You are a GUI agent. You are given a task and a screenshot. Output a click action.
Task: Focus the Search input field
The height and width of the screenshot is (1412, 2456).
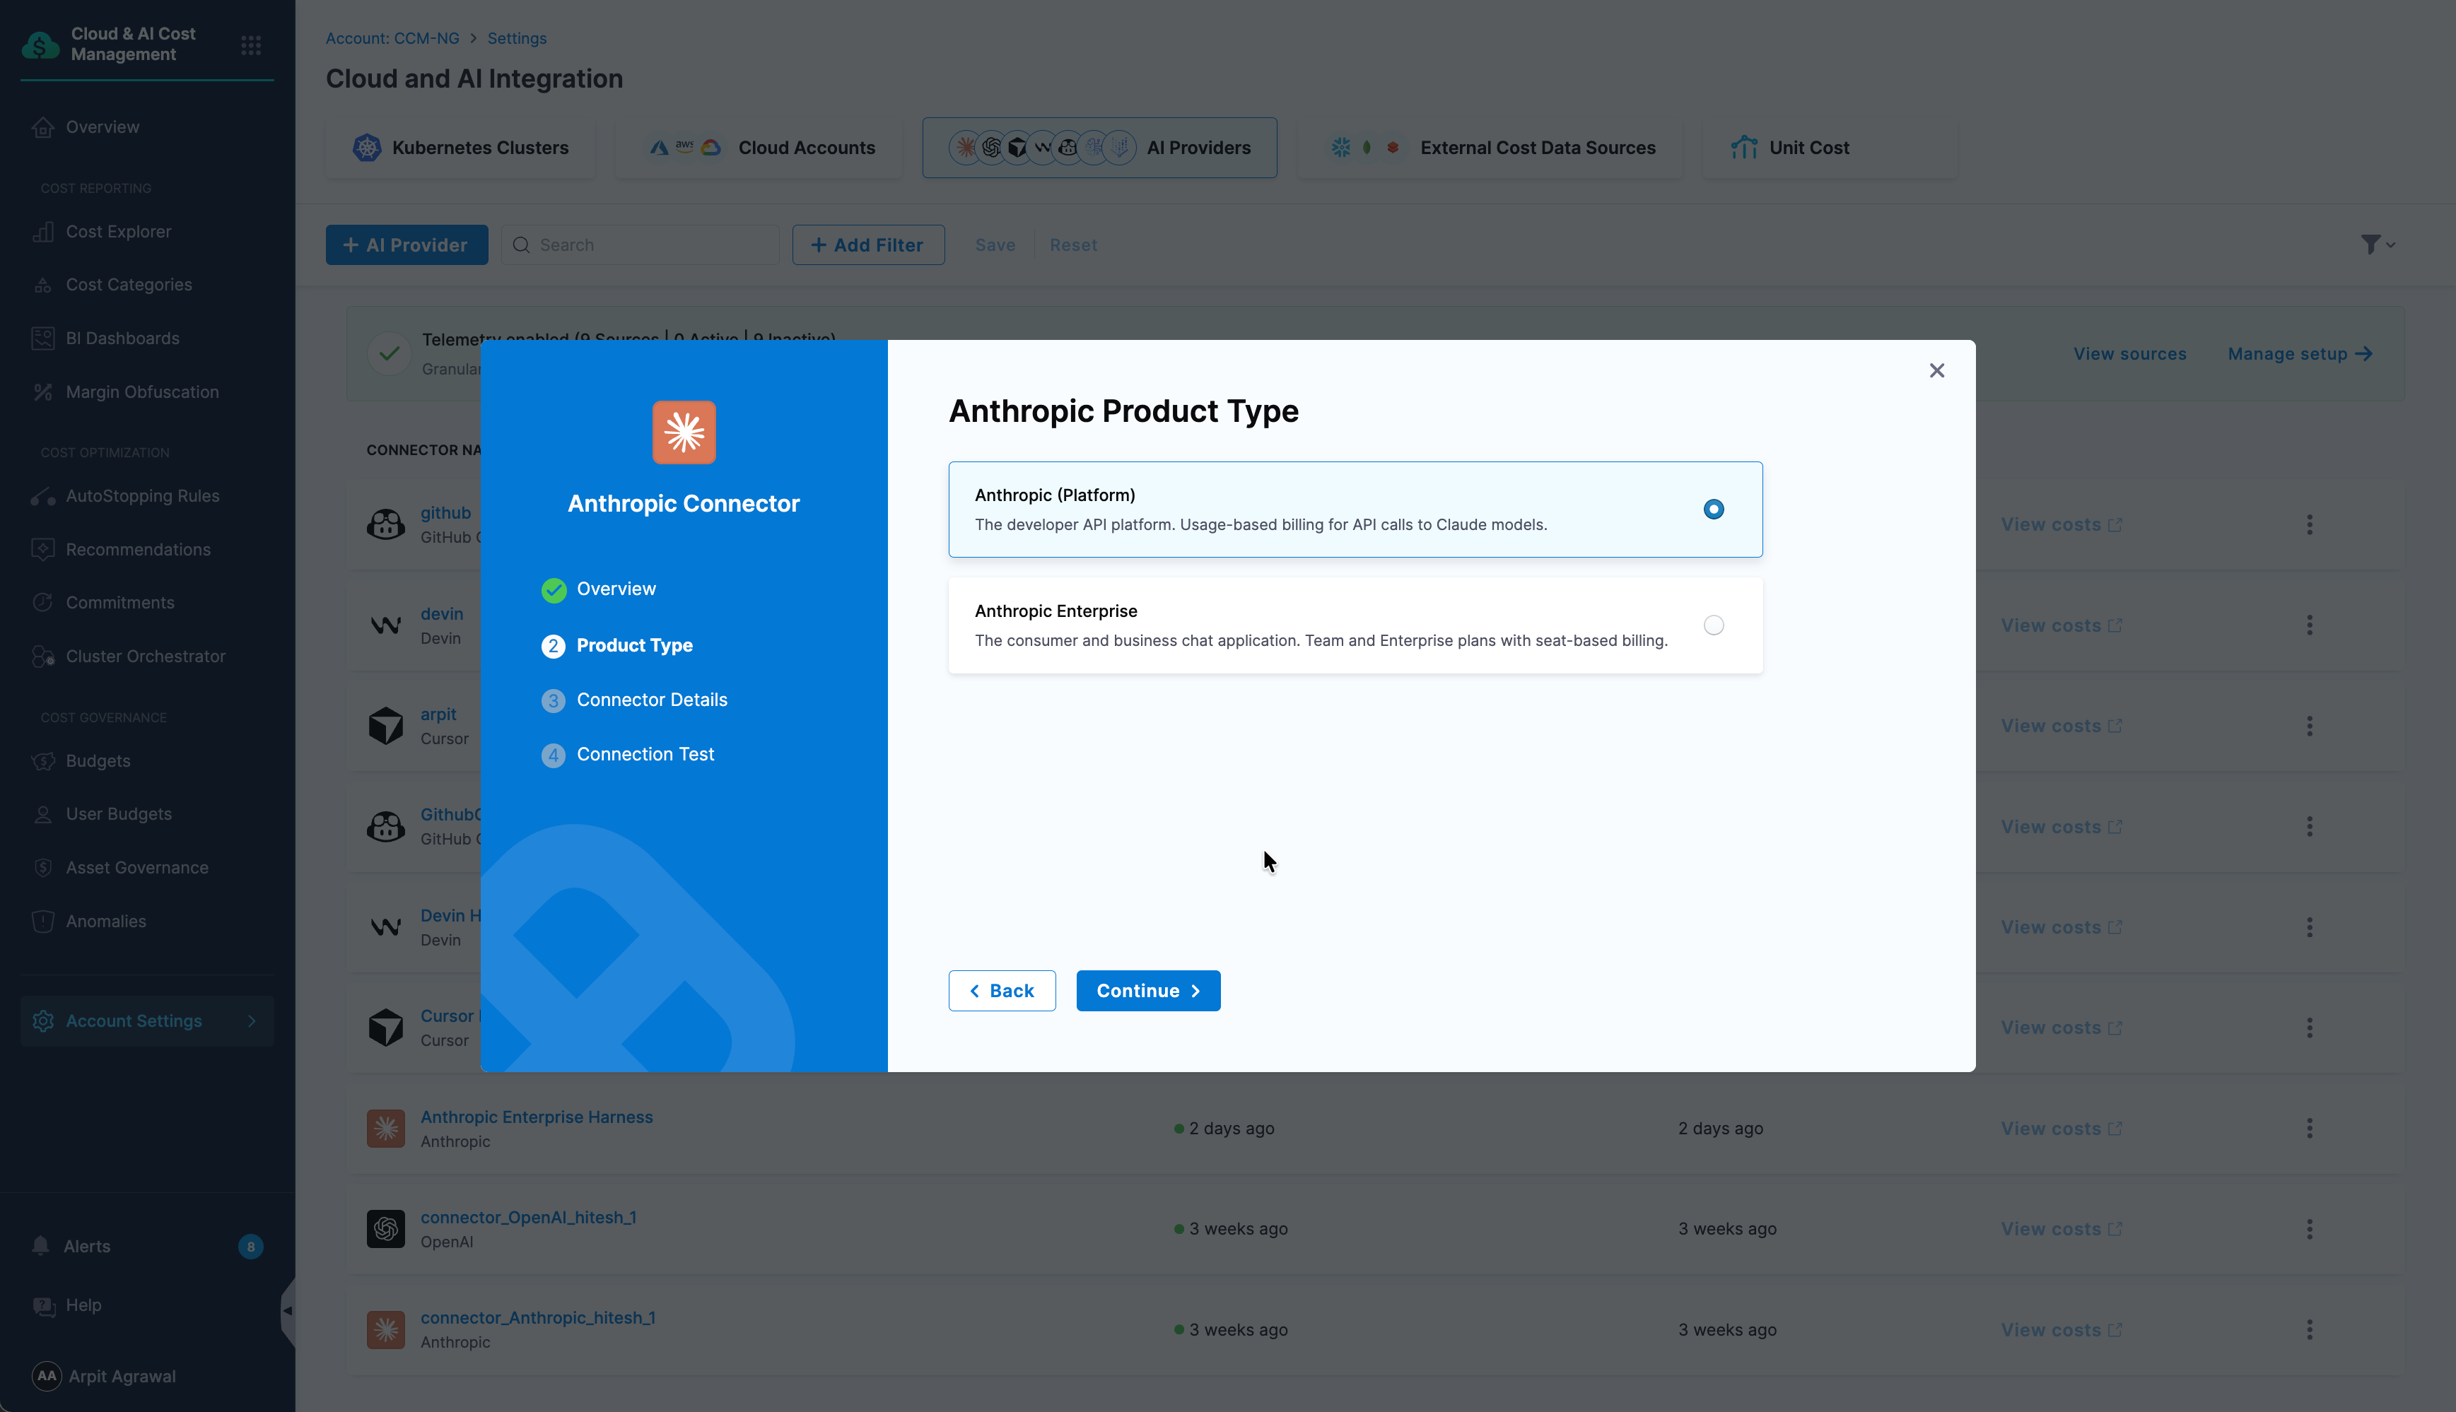641,245
